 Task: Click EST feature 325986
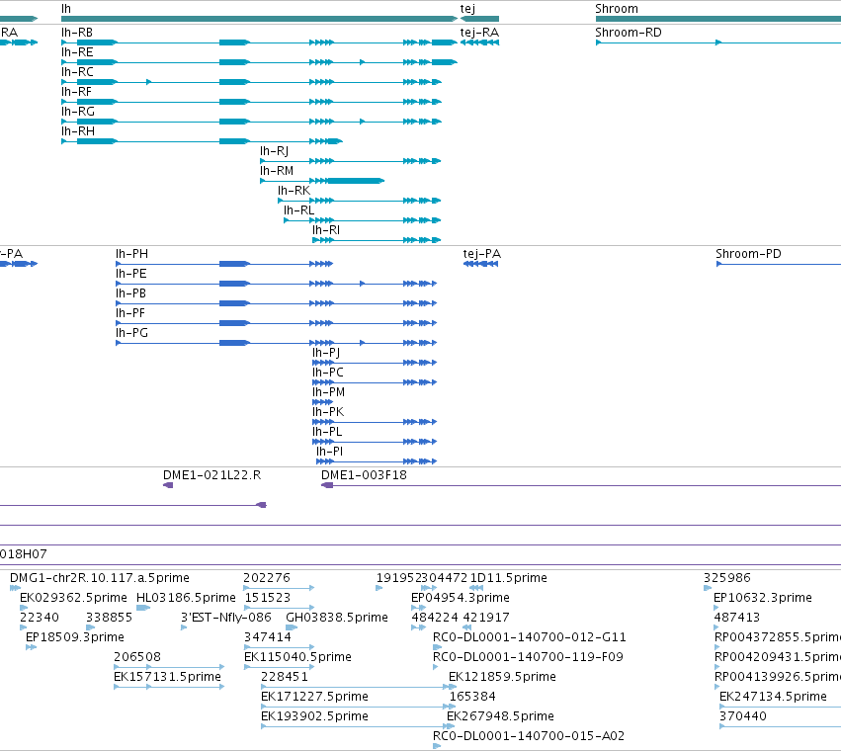(727, 578)
